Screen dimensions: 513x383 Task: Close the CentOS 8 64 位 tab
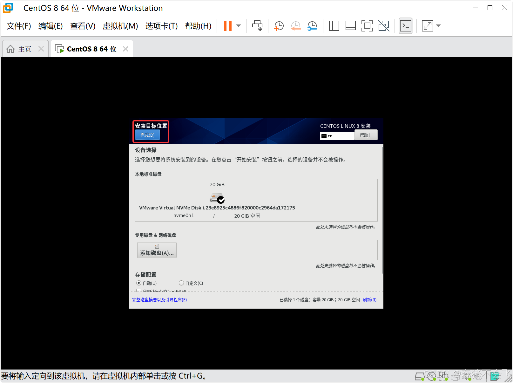(125, 49)
